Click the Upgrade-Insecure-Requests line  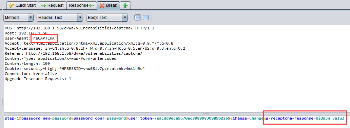38,79
